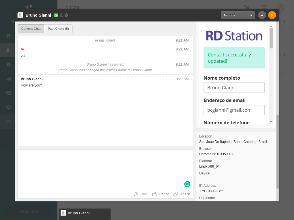The width and height of the screenshot is (294, 220).
Task: Click the scroll up arrow in RD Station panel
Action: 271,26
